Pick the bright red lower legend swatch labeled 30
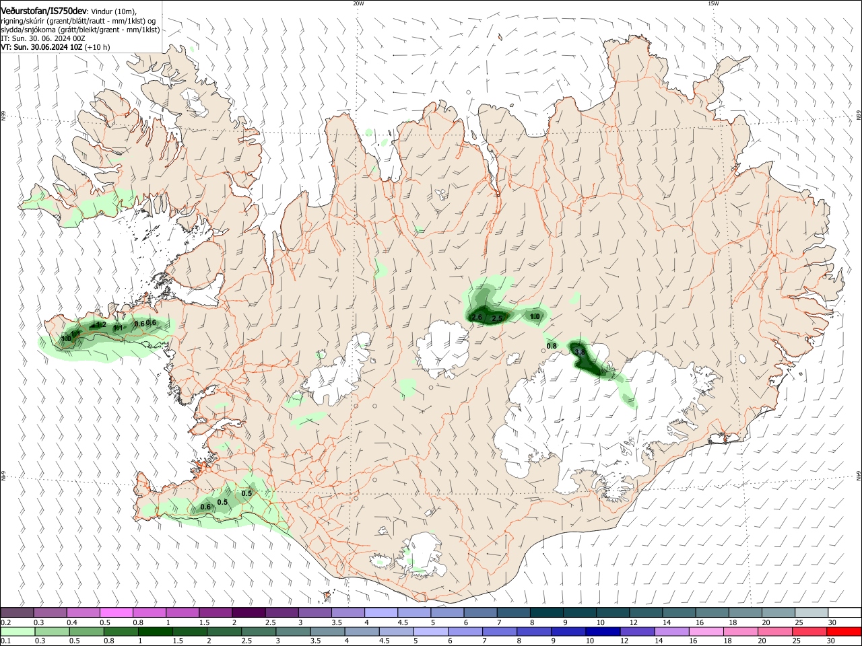 pos(844,631)
